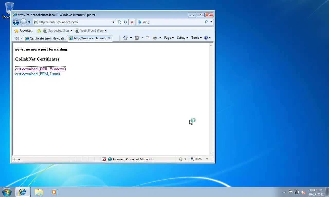Open the recent pages dropdown arrow
The image size is (329, 197).
[29, 22]
